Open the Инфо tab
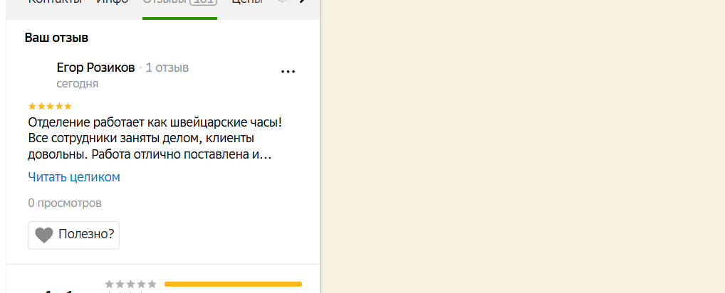Image resolution: width=725 pixels, height=293 pixels. (x=113, y=2)
